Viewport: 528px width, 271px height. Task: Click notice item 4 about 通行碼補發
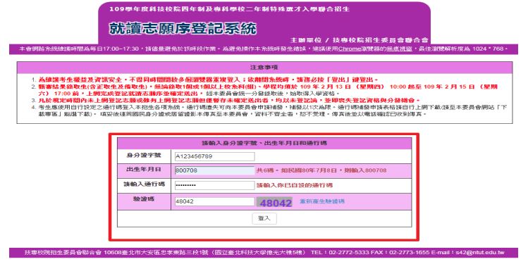(x=272, y=111)
